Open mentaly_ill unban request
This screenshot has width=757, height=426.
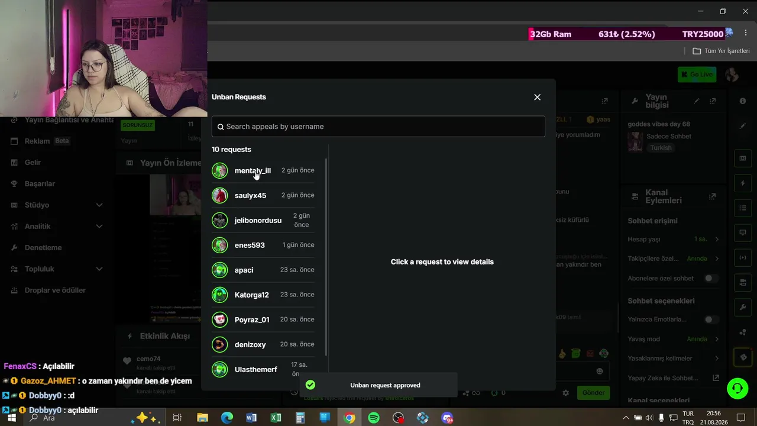point(263,170)
